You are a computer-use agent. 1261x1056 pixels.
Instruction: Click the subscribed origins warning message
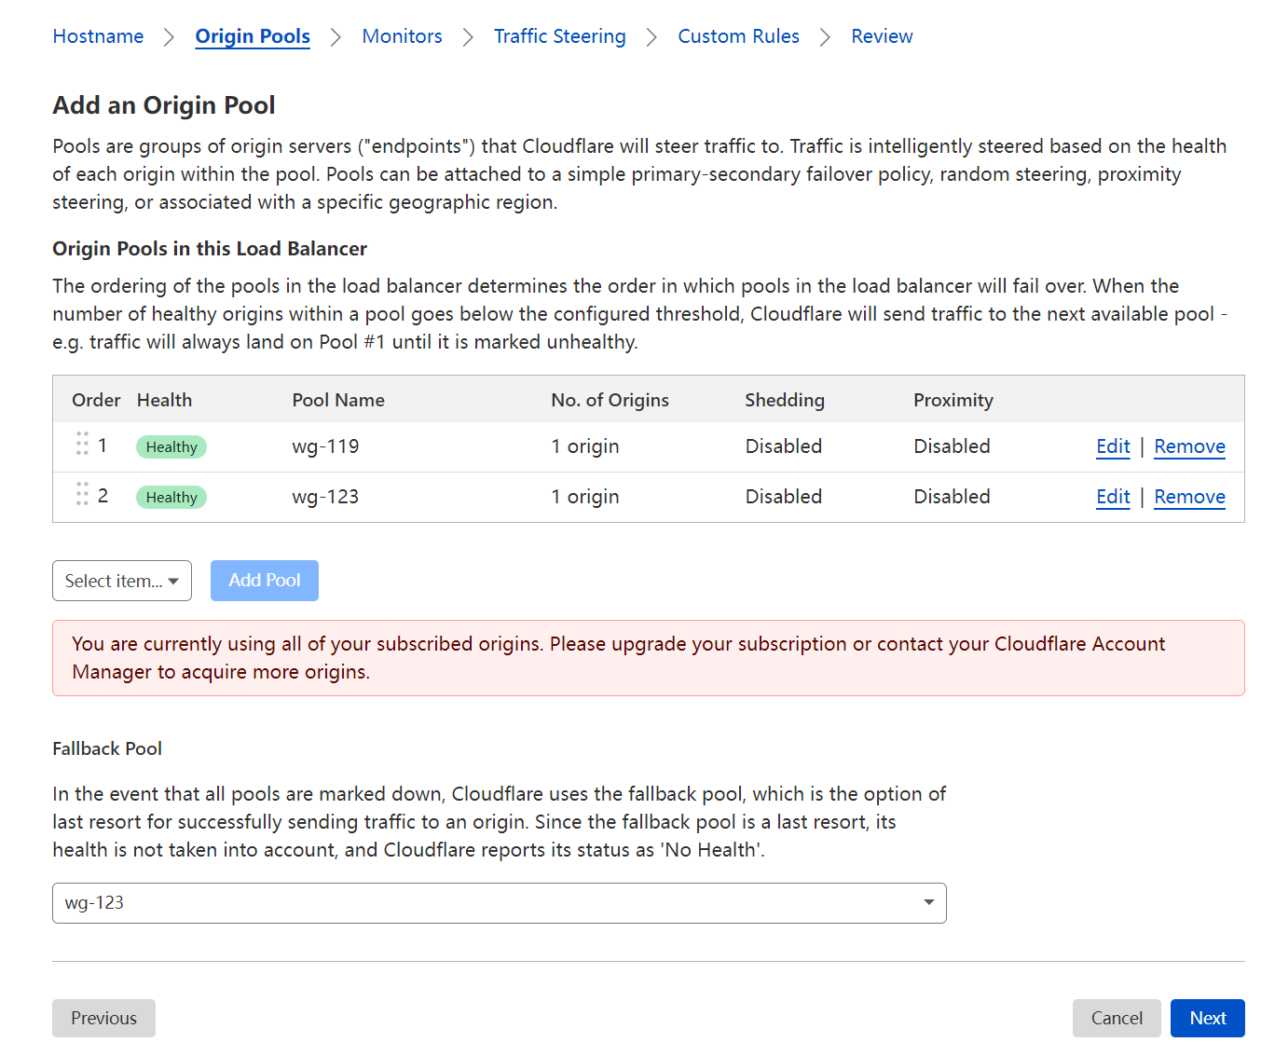tap(649, 658)
